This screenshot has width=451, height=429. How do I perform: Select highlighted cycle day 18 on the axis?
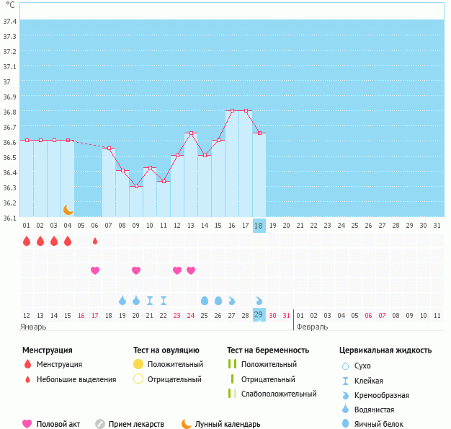click(259, 225)
